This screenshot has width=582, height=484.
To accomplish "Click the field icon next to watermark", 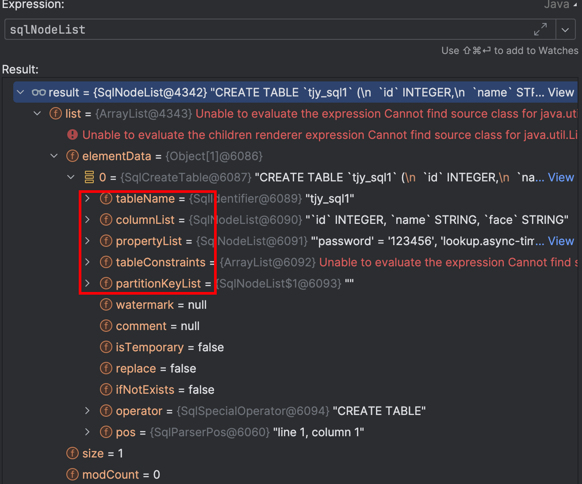I will pos(106,305).
